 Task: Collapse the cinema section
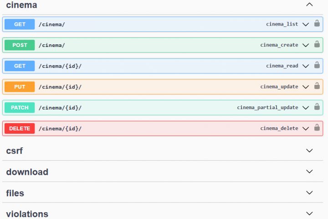(310, 5)
